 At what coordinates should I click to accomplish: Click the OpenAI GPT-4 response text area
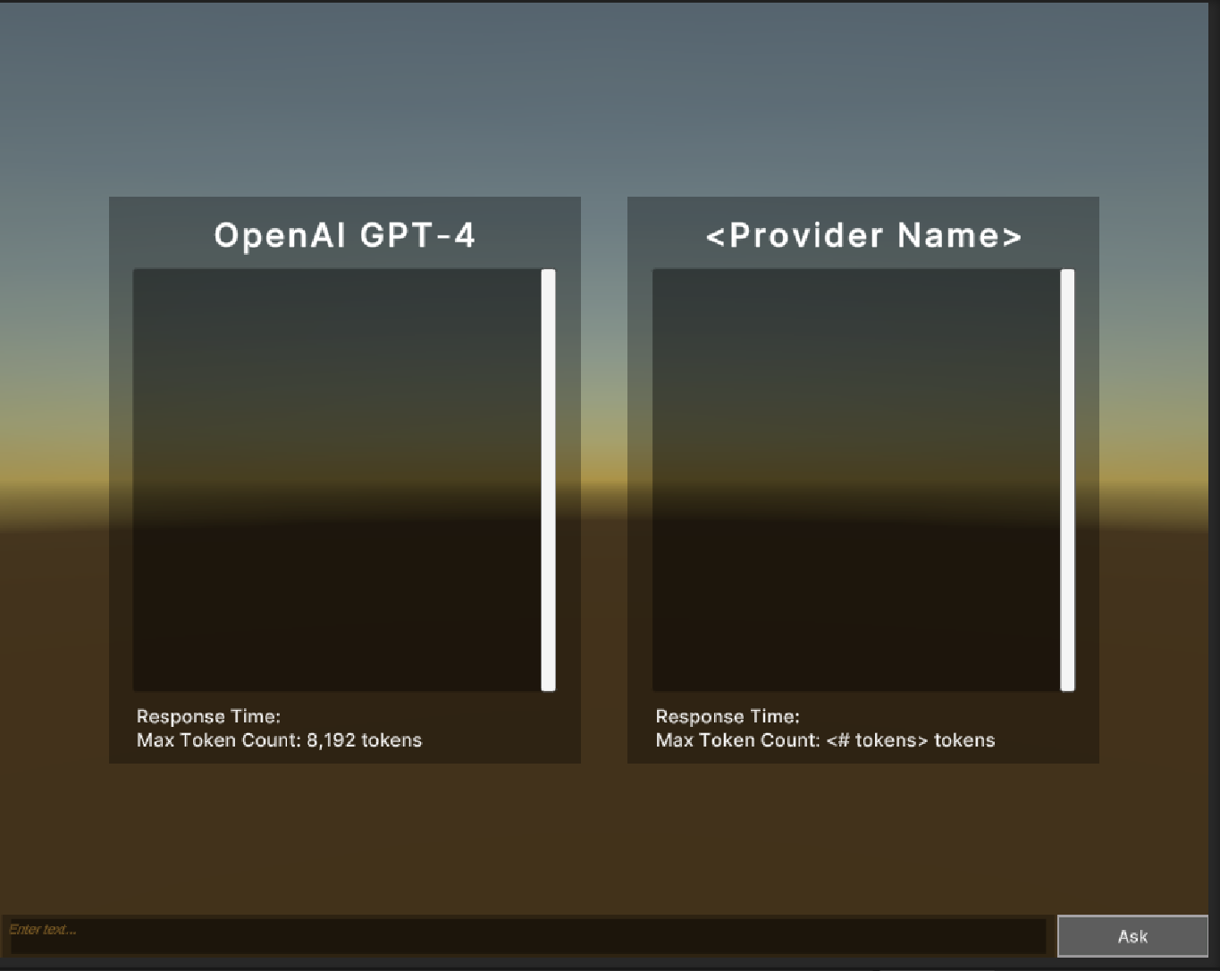pyautogui.click(x=337, y=480)
